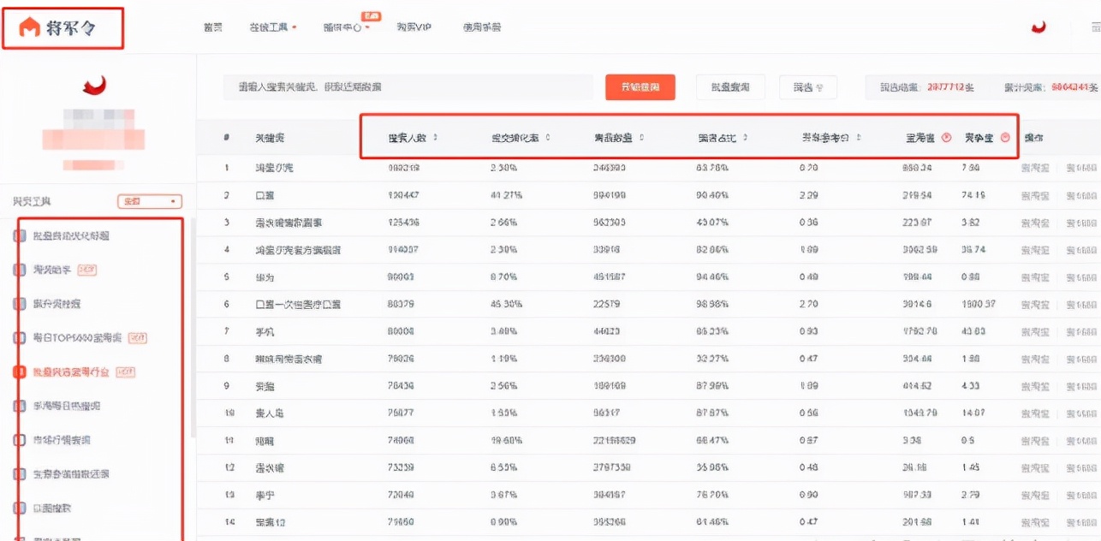Open the orange-bordered dropdown in the sidebar header

(150, 201)
